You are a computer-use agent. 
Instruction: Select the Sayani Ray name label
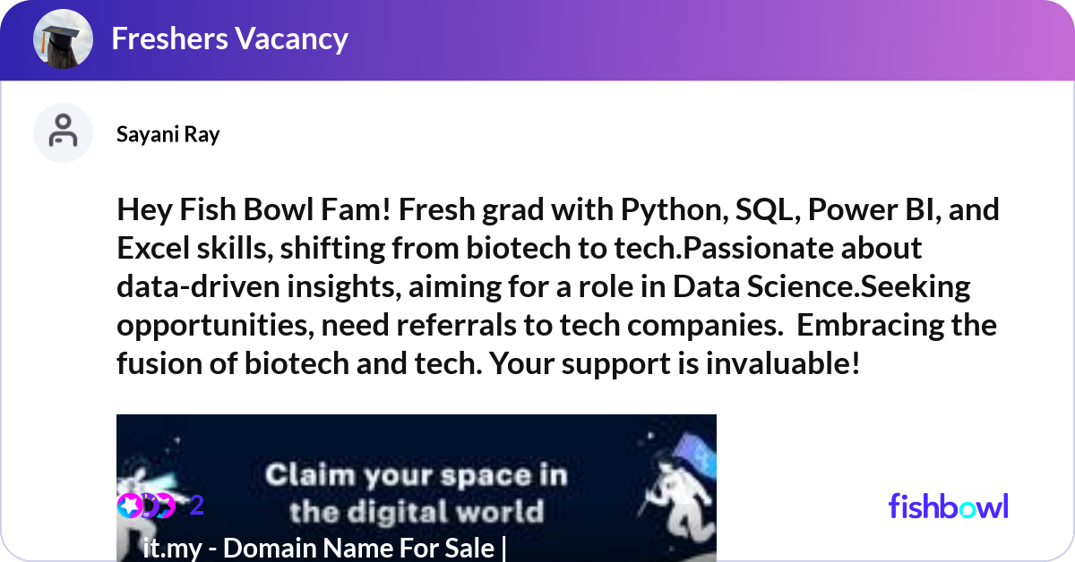pyautogui.click(x=168, y=133)
